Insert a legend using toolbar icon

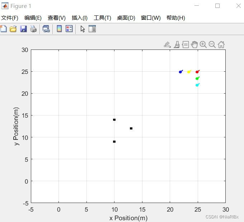coord(69,29)
